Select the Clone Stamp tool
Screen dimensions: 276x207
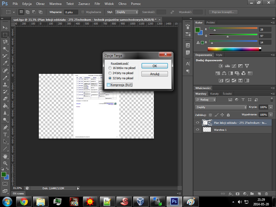5,85
